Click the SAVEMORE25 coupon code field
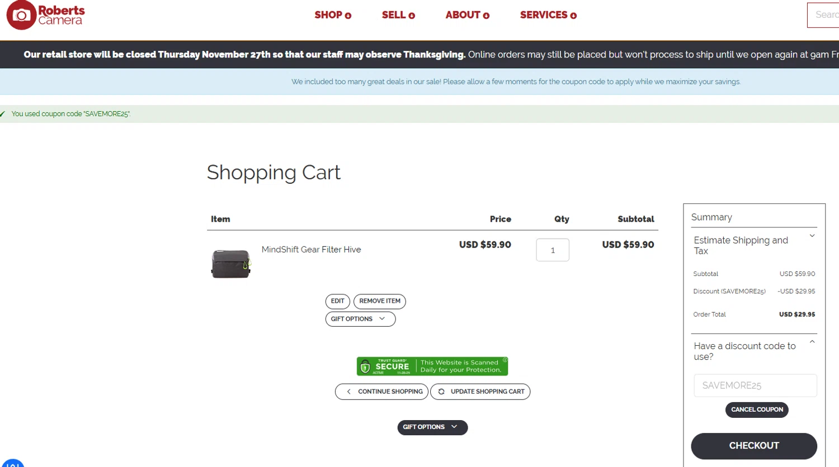Viewport: 839px width, 467px height. pyautogui.click(x=755, y=385)
